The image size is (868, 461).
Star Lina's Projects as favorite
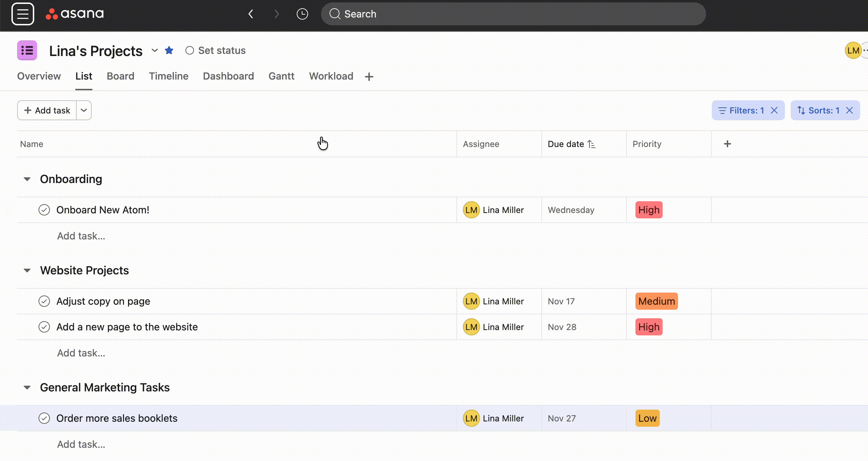click(x=169, y=50)
